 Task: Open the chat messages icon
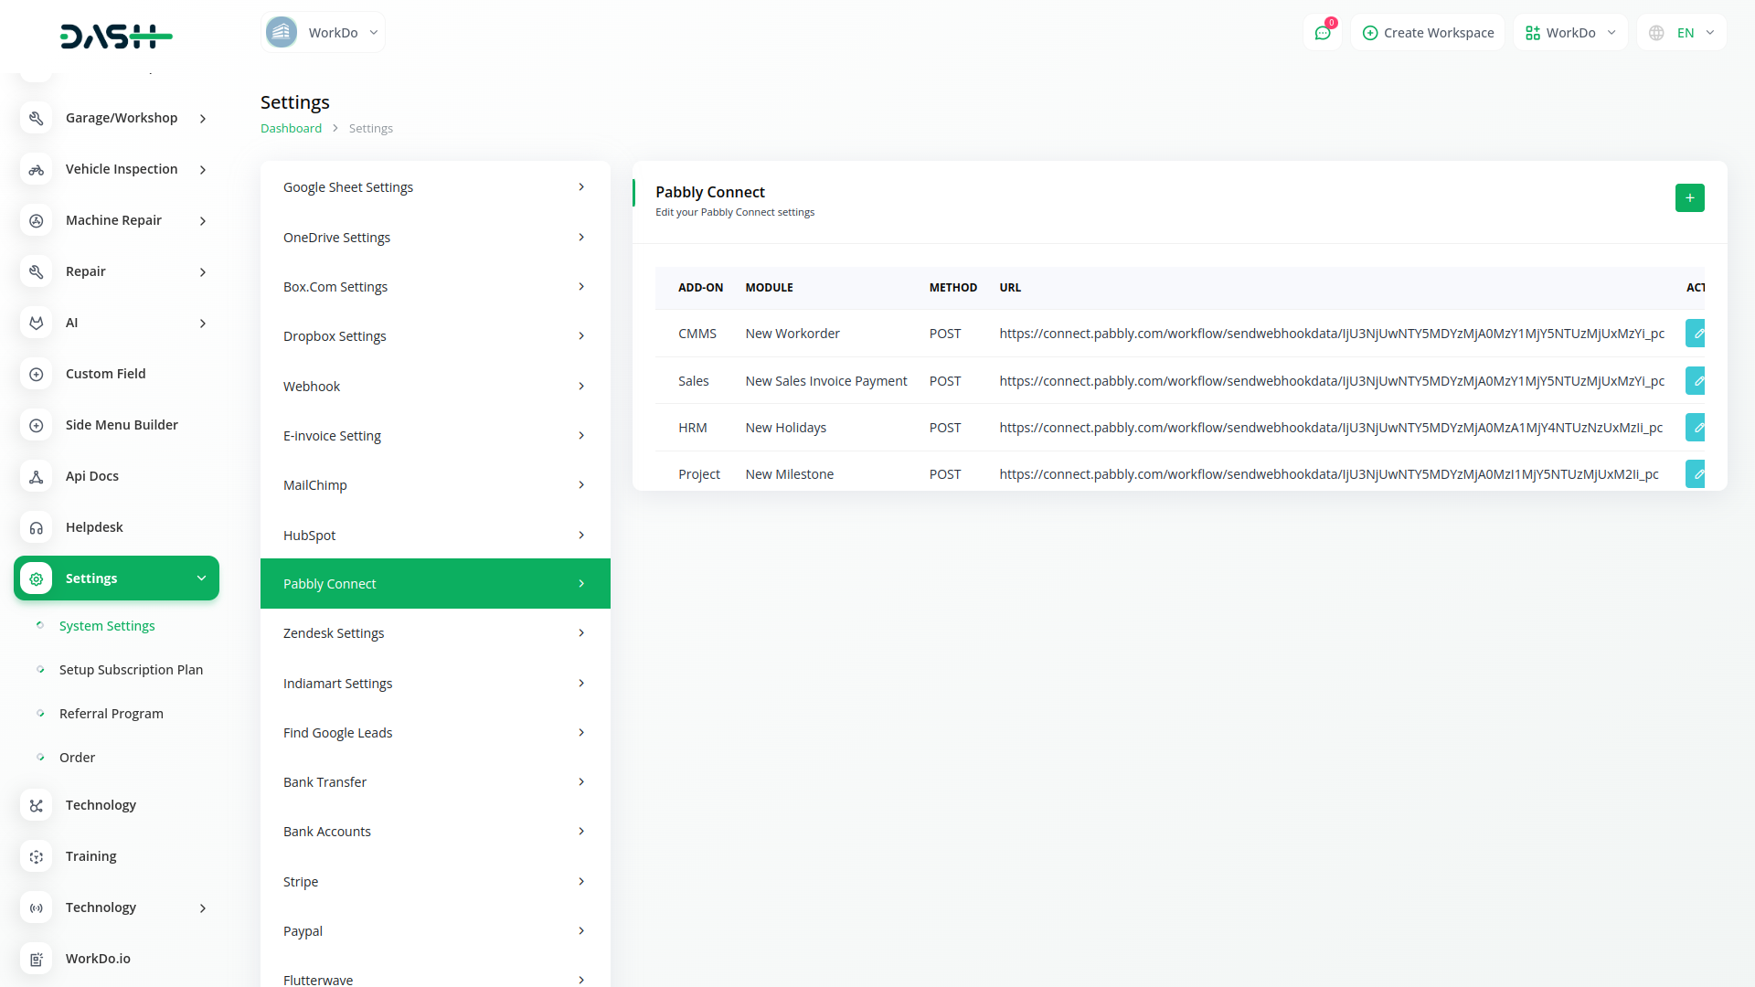click(1322, 33)
